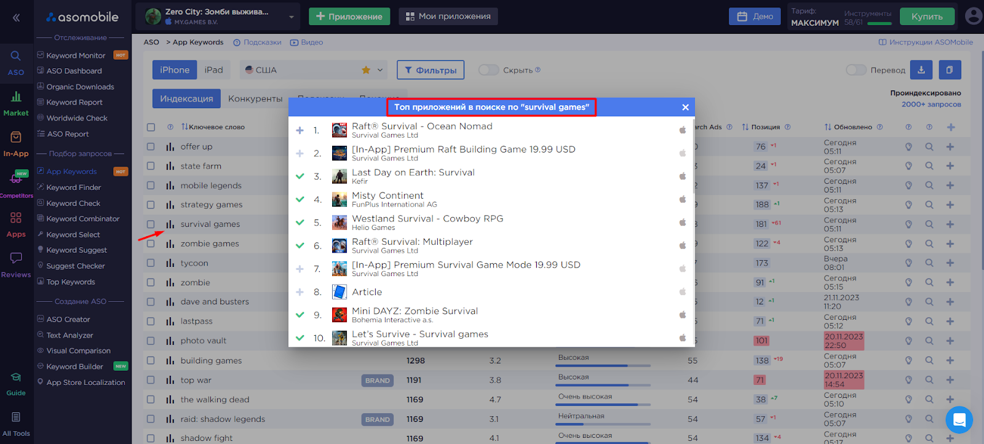Select the Конкуренты tab
Viewport: 984px width, 444px height.
255,98
